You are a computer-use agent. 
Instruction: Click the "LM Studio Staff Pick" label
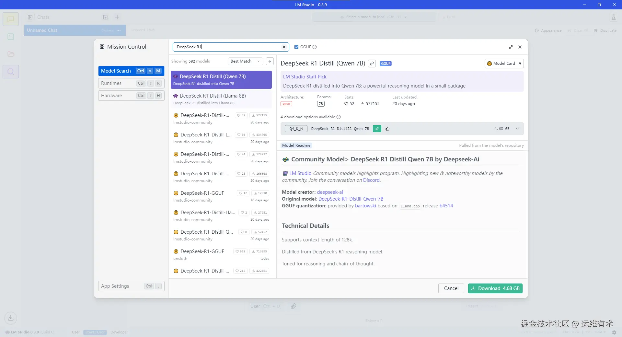pos(305,77)
